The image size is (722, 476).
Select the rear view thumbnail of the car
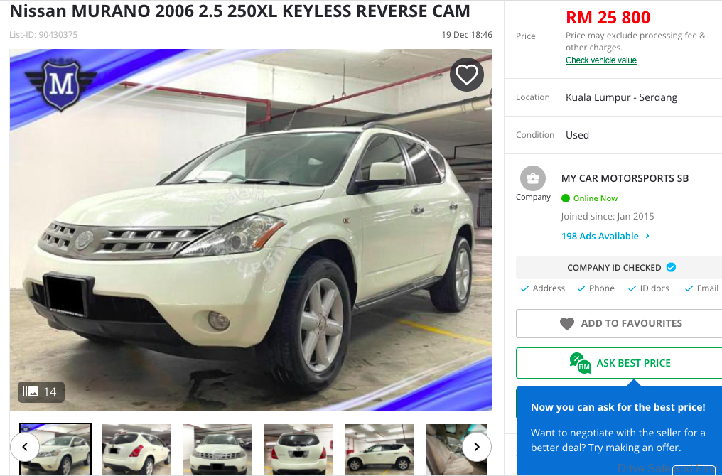[298, 449]
